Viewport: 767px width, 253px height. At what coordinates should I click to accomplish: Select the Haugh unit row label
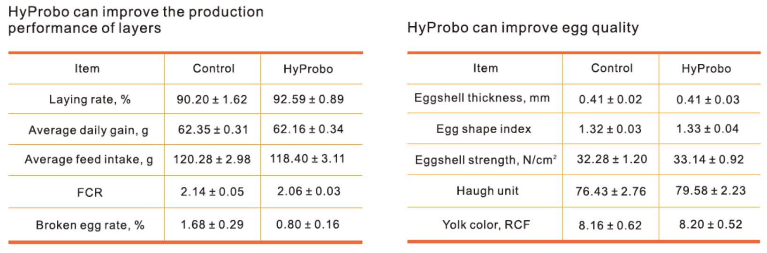tap(487, 191)
